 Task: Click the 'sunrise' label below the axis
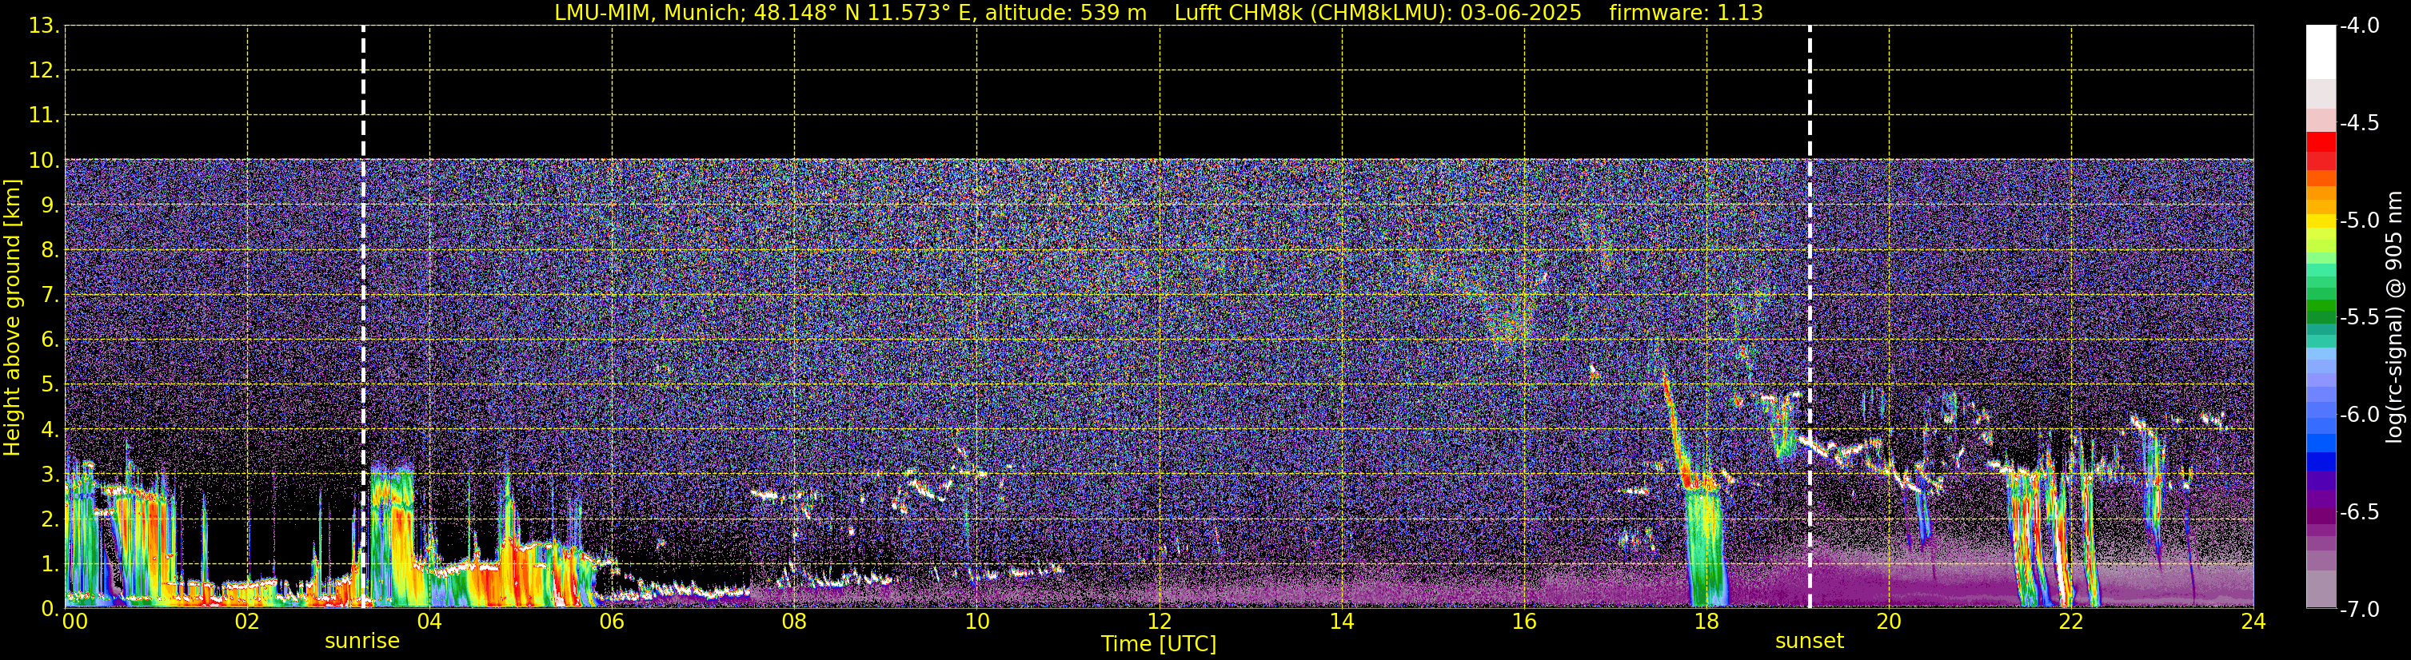click(362, 642)
